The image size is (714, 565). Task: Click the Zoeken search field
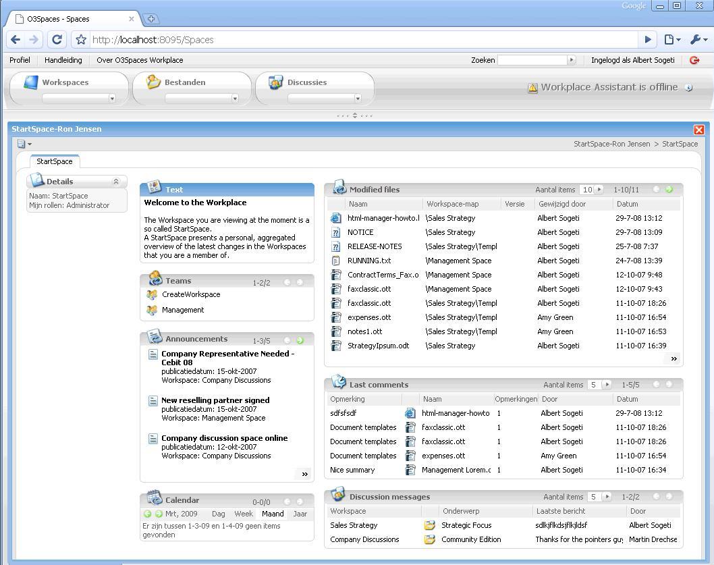532,60
